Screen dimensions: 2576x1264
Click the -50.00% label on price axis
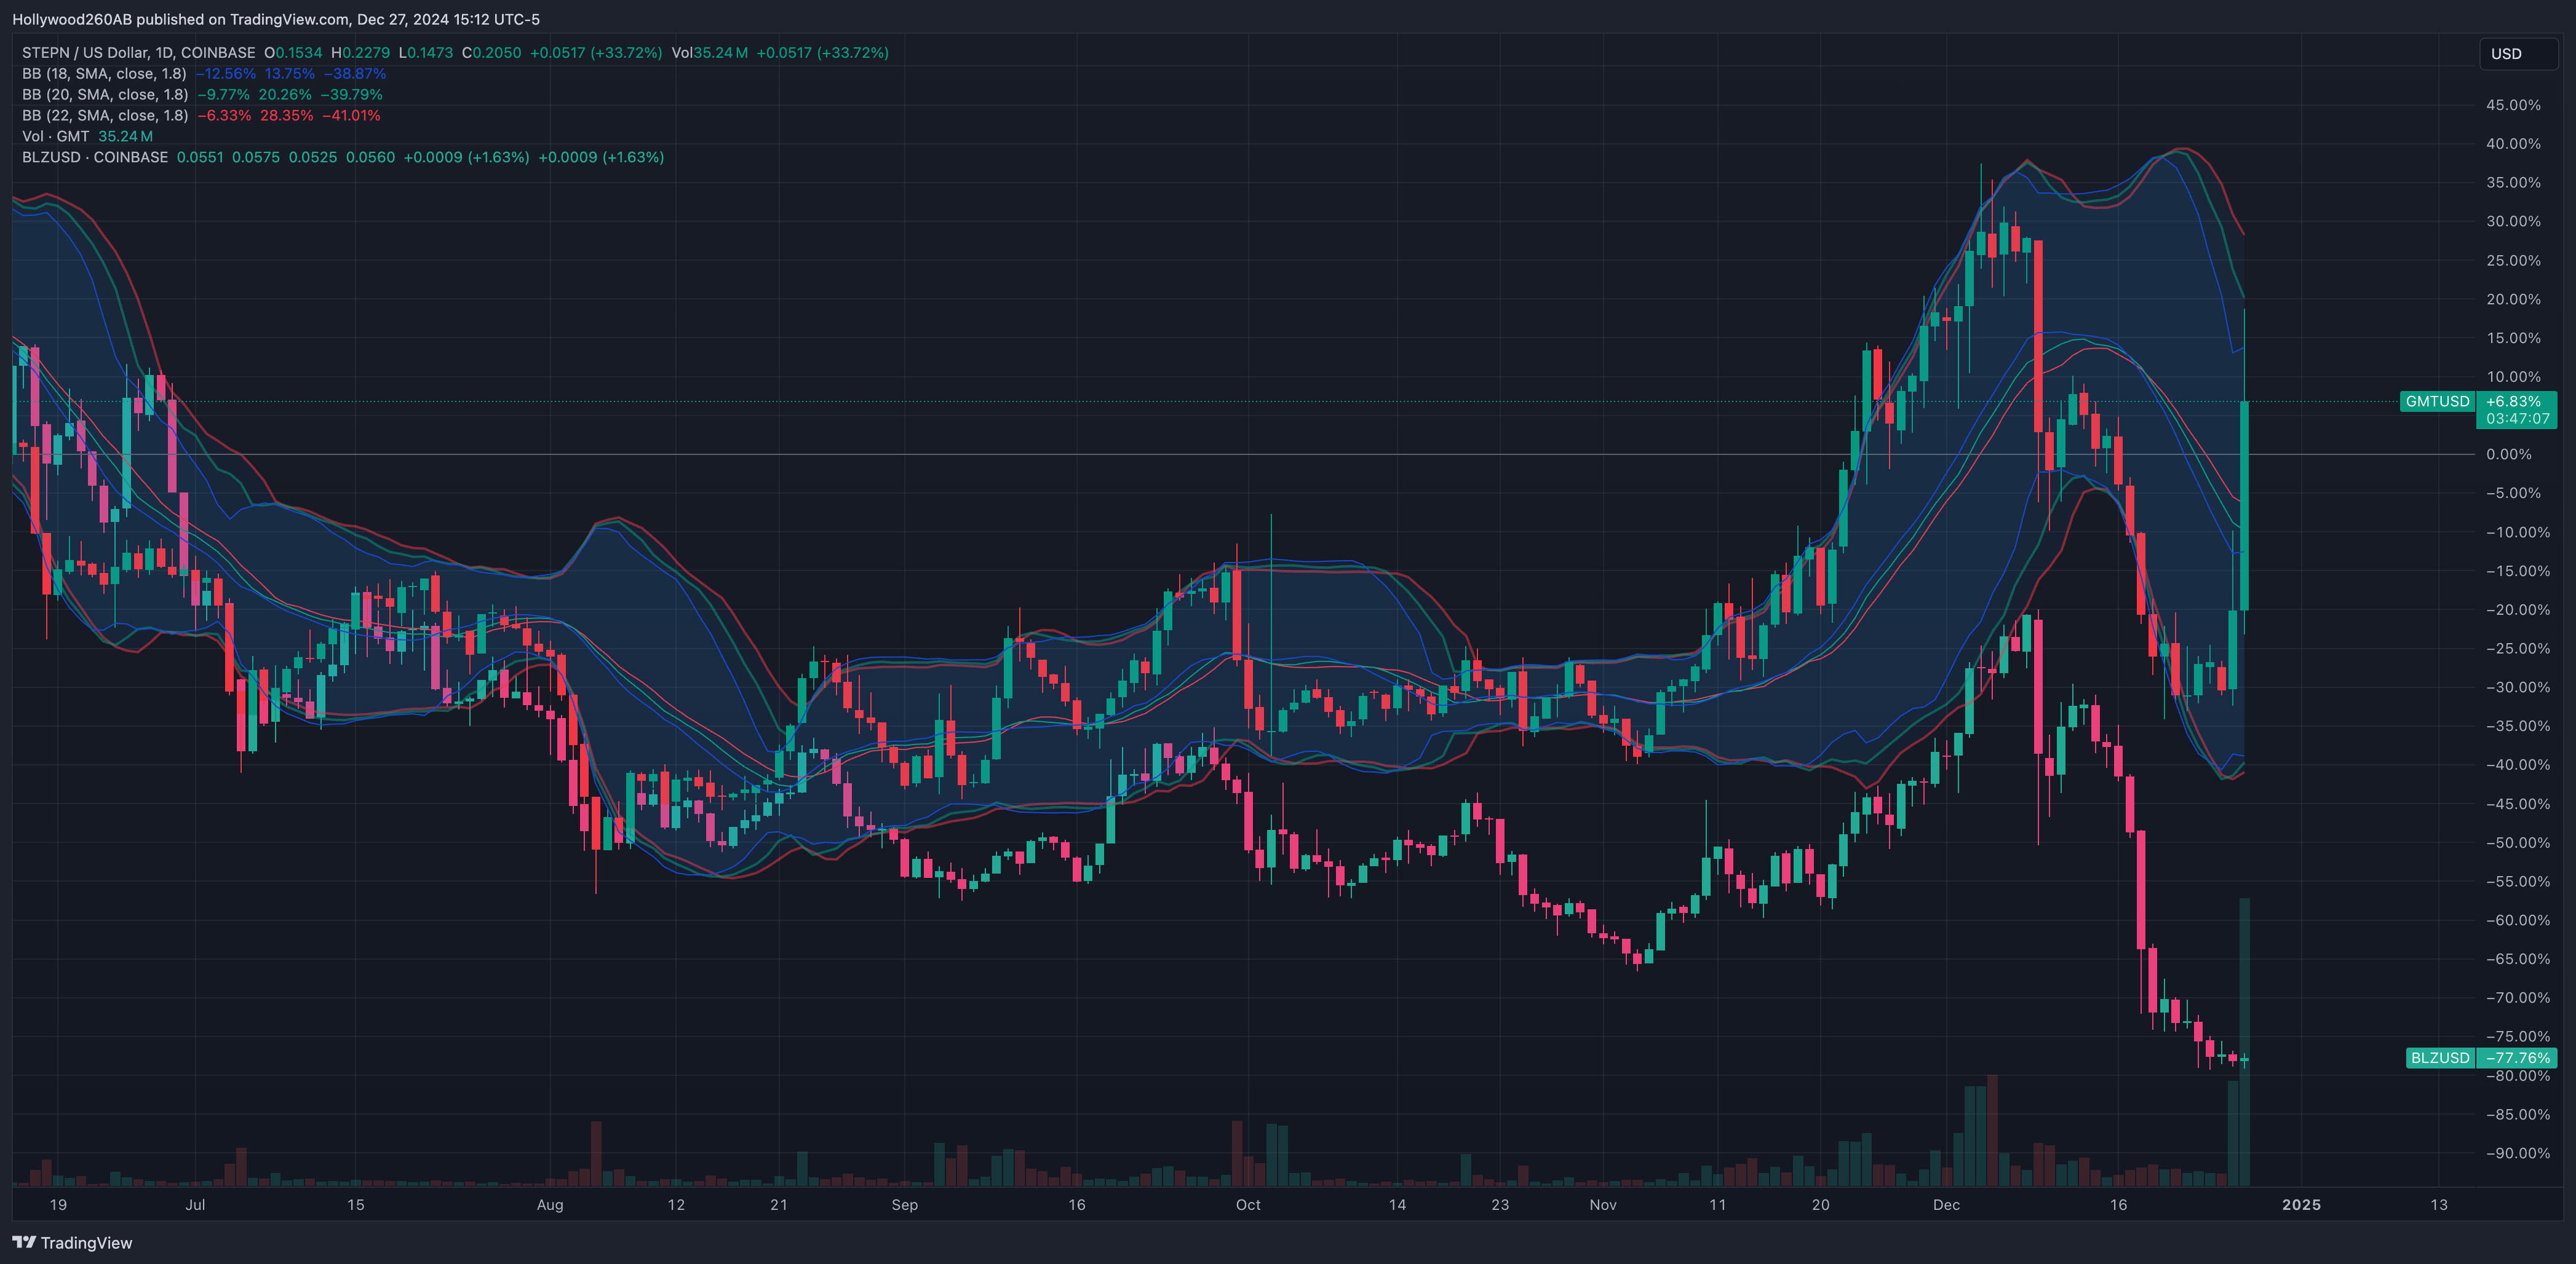2517,842
